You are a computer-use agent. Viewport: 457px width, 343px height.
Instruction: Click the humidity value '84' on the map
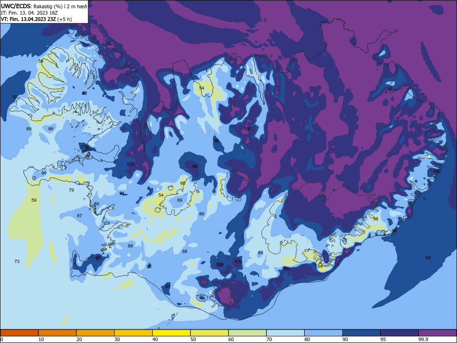click(260, 253)
